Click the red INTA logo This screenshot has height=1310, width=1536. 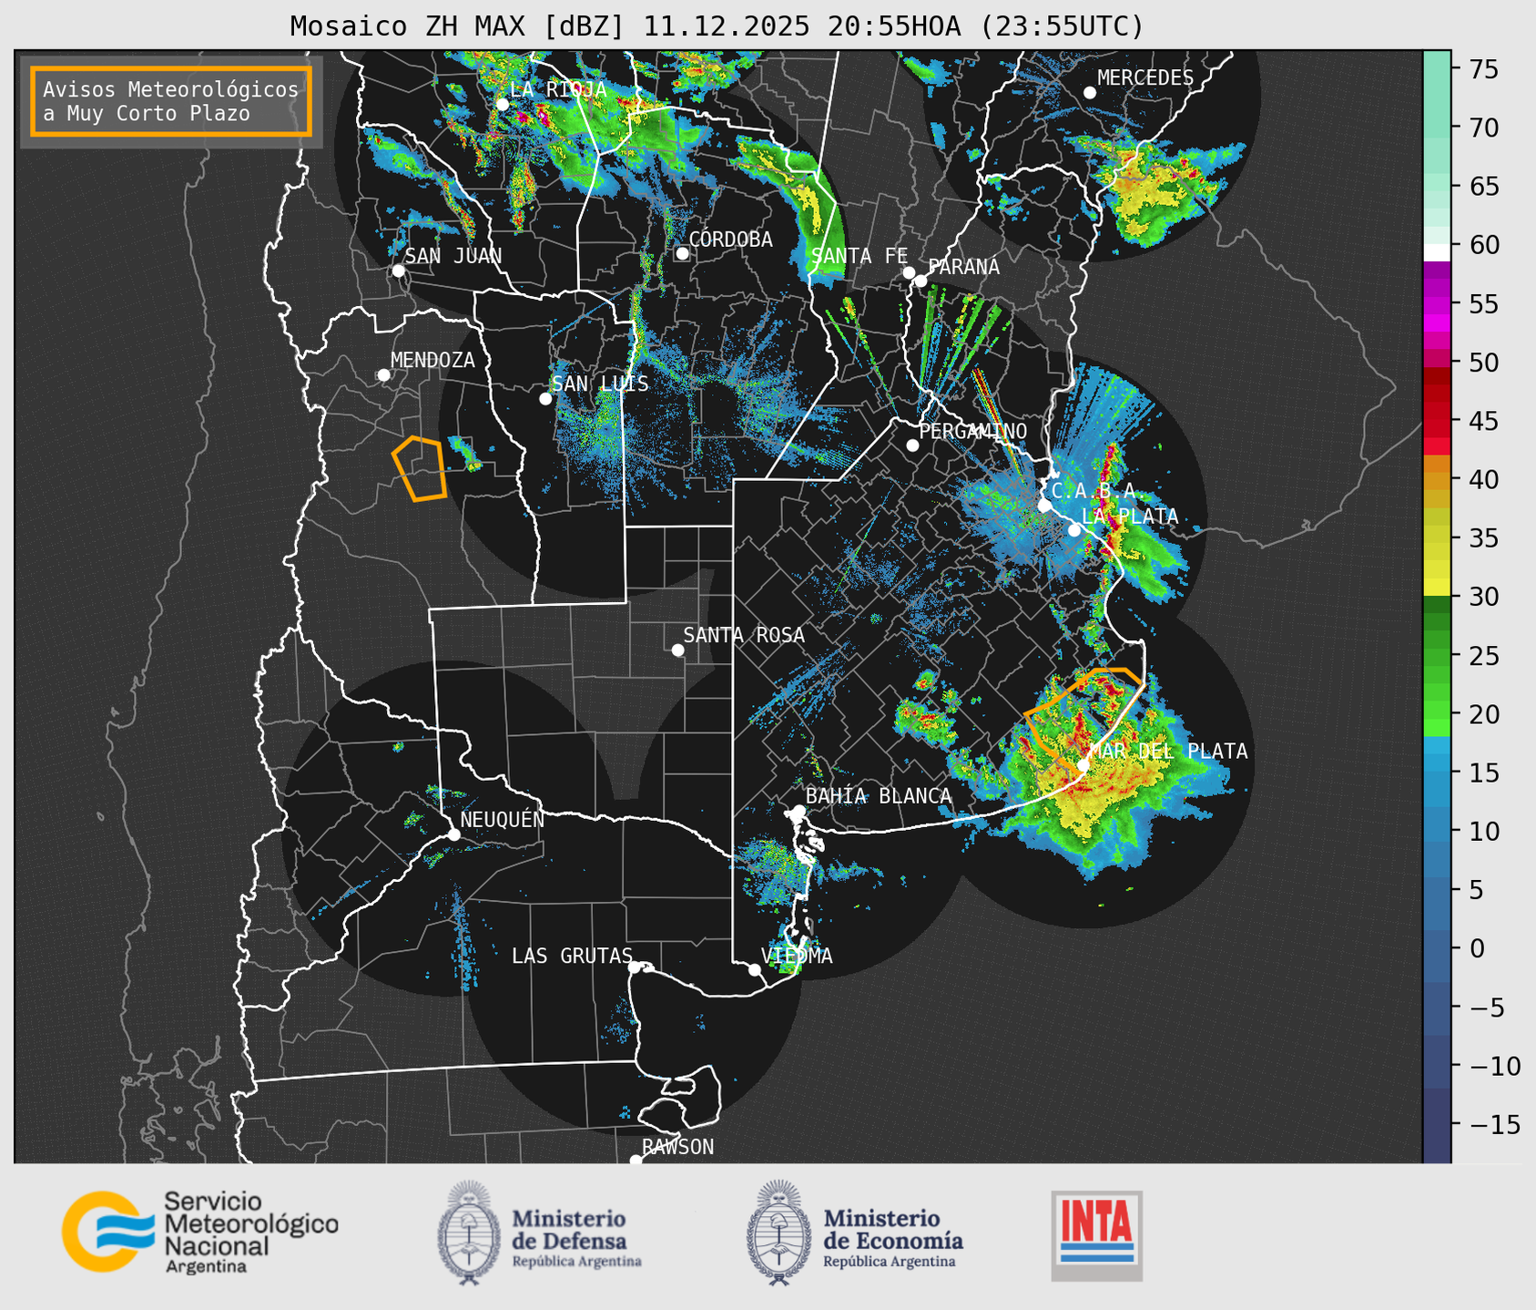(1096, 1235)
